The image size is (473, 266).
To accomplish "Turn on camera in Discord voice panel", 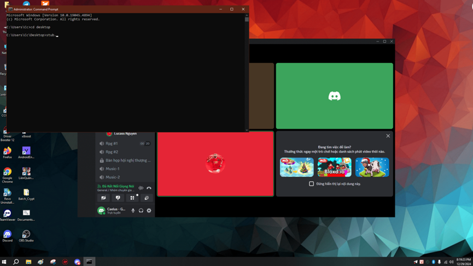I will [x=103, y=198].
